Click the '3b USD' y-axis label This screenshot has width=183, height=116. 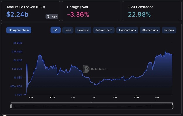pos(18,43)
